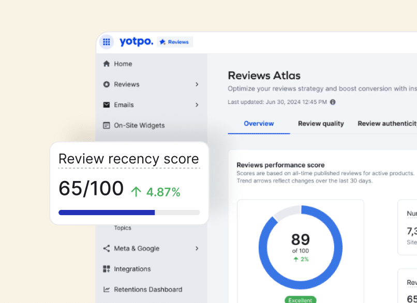This screenshot has height=303, width=417.
Task: Click the Reviews star circle icon
Action: (x=107, y=84)
